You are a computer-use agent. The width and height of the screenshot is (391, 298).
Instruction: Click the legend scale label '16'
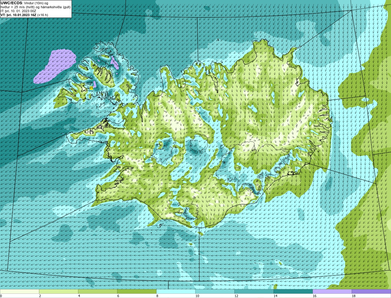click(315, 296)
